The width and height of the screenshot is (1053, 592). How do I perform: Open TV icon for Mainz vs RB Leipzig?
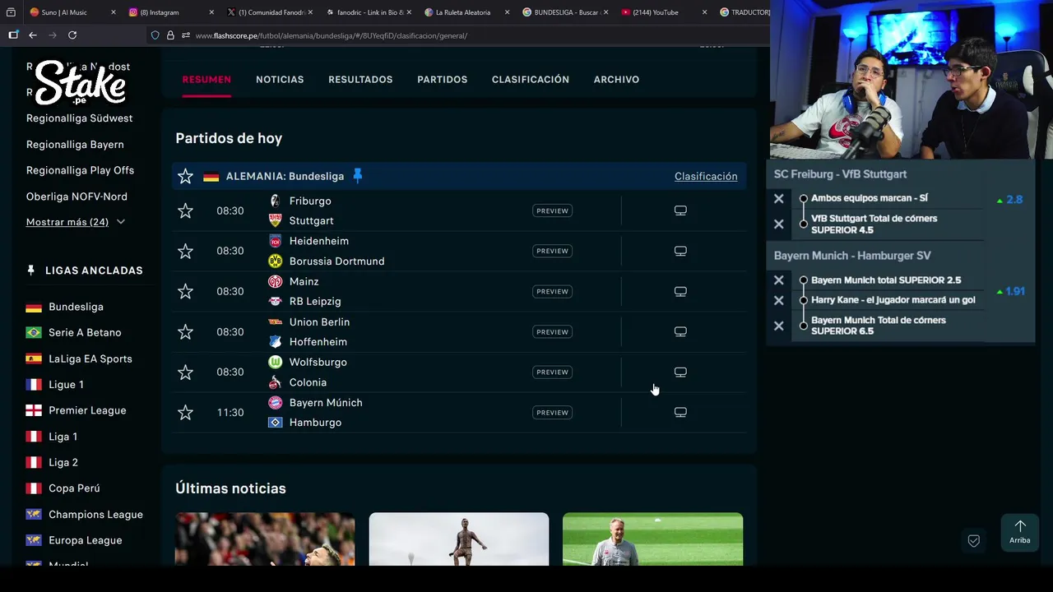pyautogui.click(x=680, y=291)
